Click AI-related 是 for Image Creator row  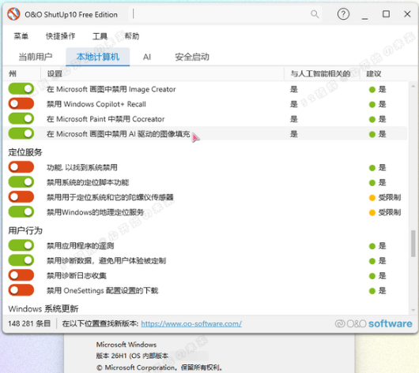click(294, 89)
